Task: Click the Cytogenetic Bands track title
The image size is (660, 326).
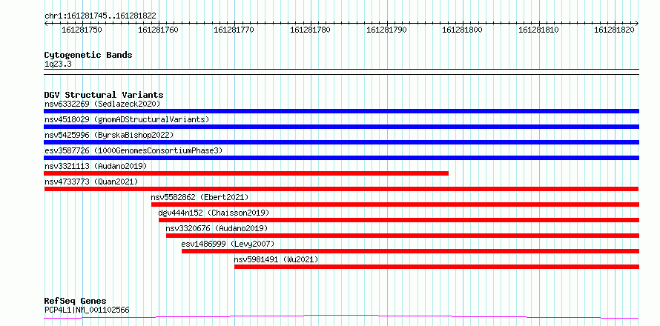Action: click(88, 55)
